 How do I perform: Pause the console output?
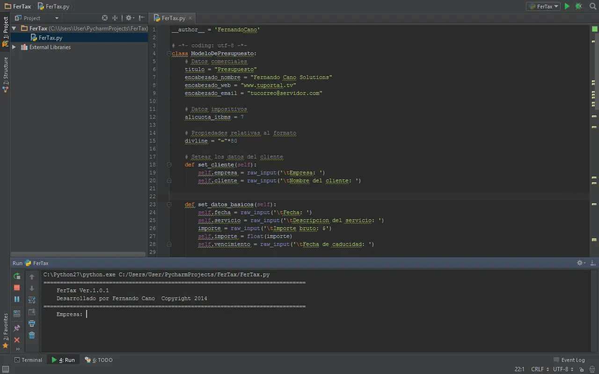pyautogui.click(x=17, y=299)
